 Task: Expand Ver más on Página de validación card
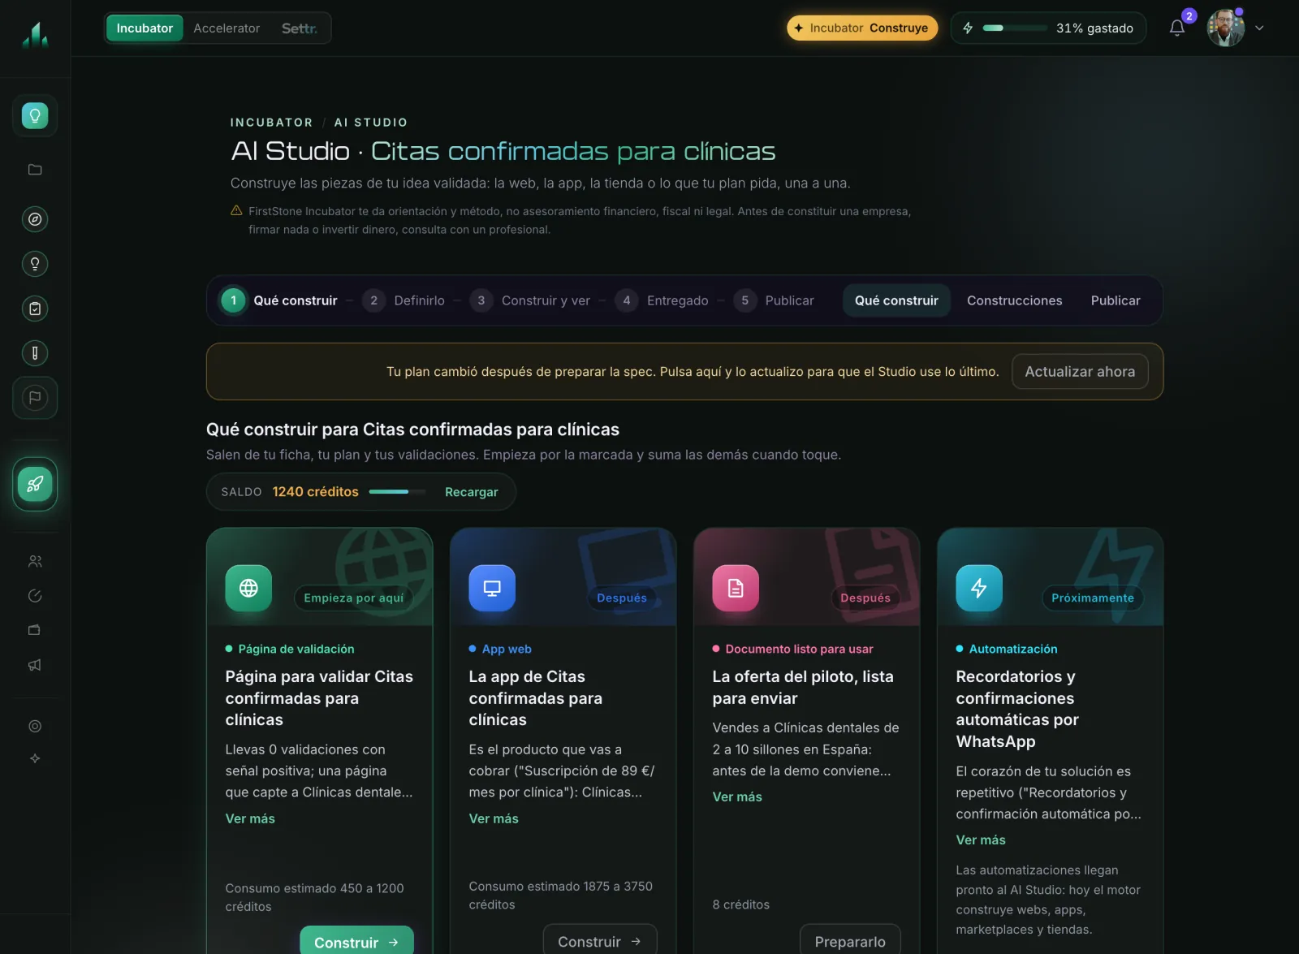click(250, 818)
